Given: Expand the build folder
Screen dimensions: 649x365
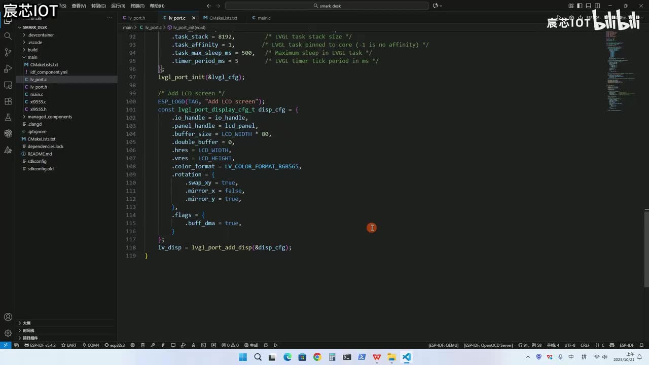Looking at the screenshot, I should click(67, 50).
